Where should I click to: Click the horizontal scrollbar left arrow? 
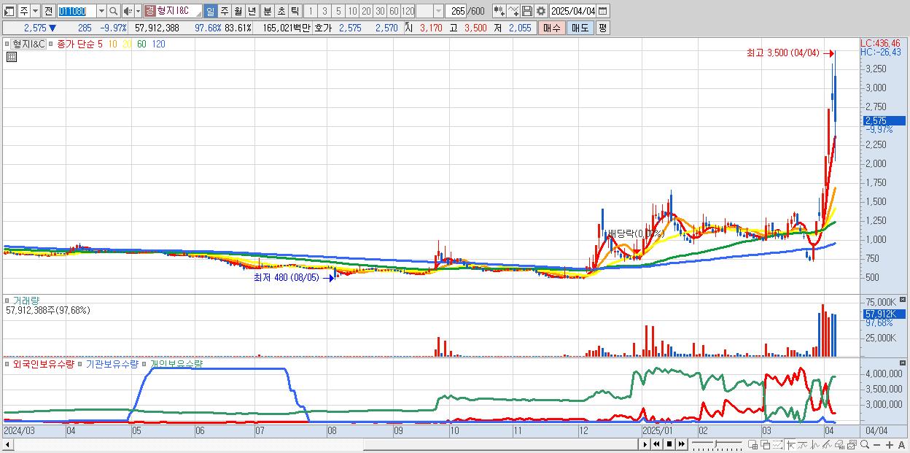(7, 444)
